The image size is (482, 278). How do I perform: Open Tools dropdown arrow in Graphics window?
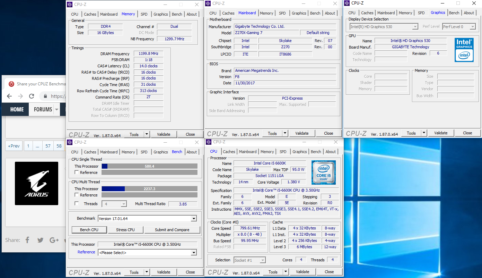tap(424, 133)
